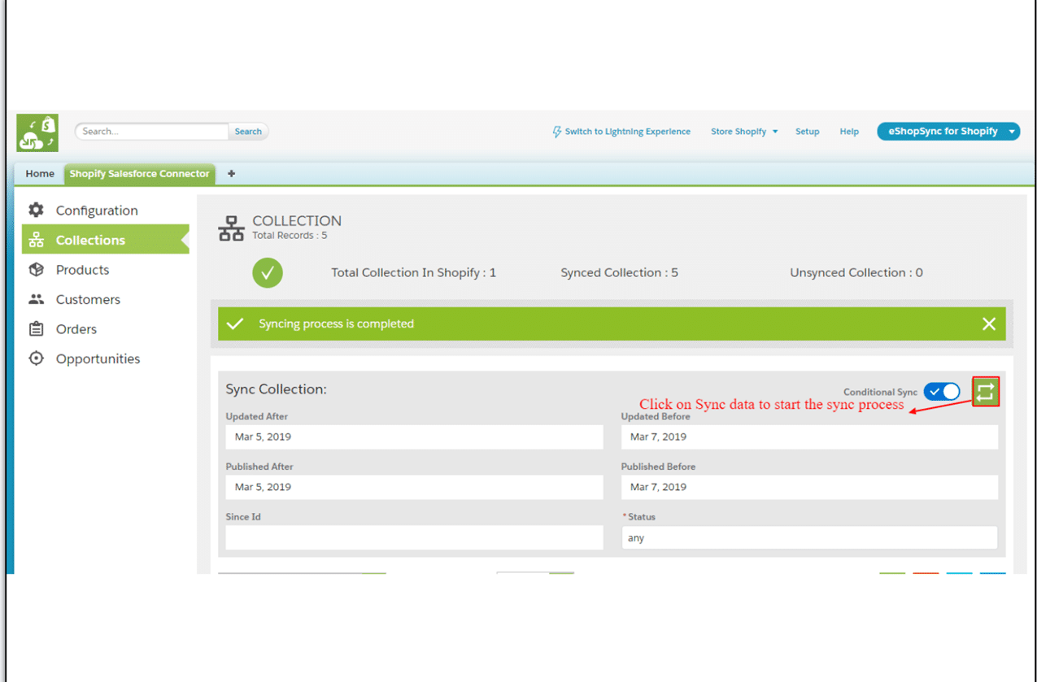The height and width of the screenshot is (682, 1037).
Task: Click the Search button
Action: 248,132
